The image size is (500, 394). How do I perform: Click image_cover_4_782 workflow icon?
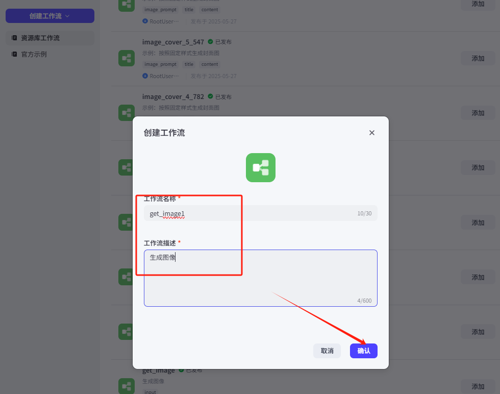tap(127, 113)
